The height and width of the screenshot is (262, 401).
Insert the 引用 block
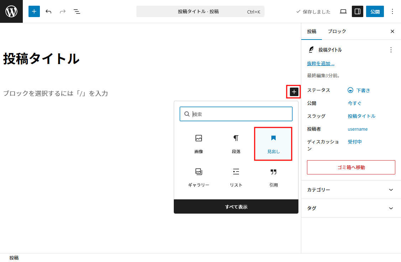pos(274,177)
